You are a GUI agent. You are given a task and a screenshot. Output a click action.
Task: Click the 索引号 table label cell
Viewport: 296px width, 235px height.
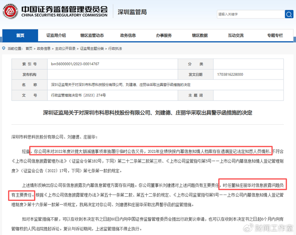tap(30, 64)
